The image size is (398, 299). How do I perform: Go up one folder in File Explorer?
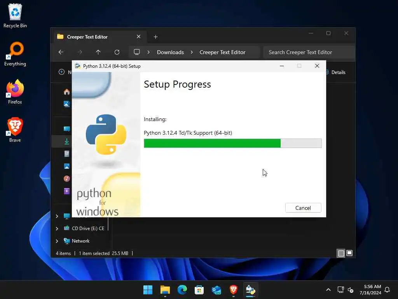(x=98, y=52)
